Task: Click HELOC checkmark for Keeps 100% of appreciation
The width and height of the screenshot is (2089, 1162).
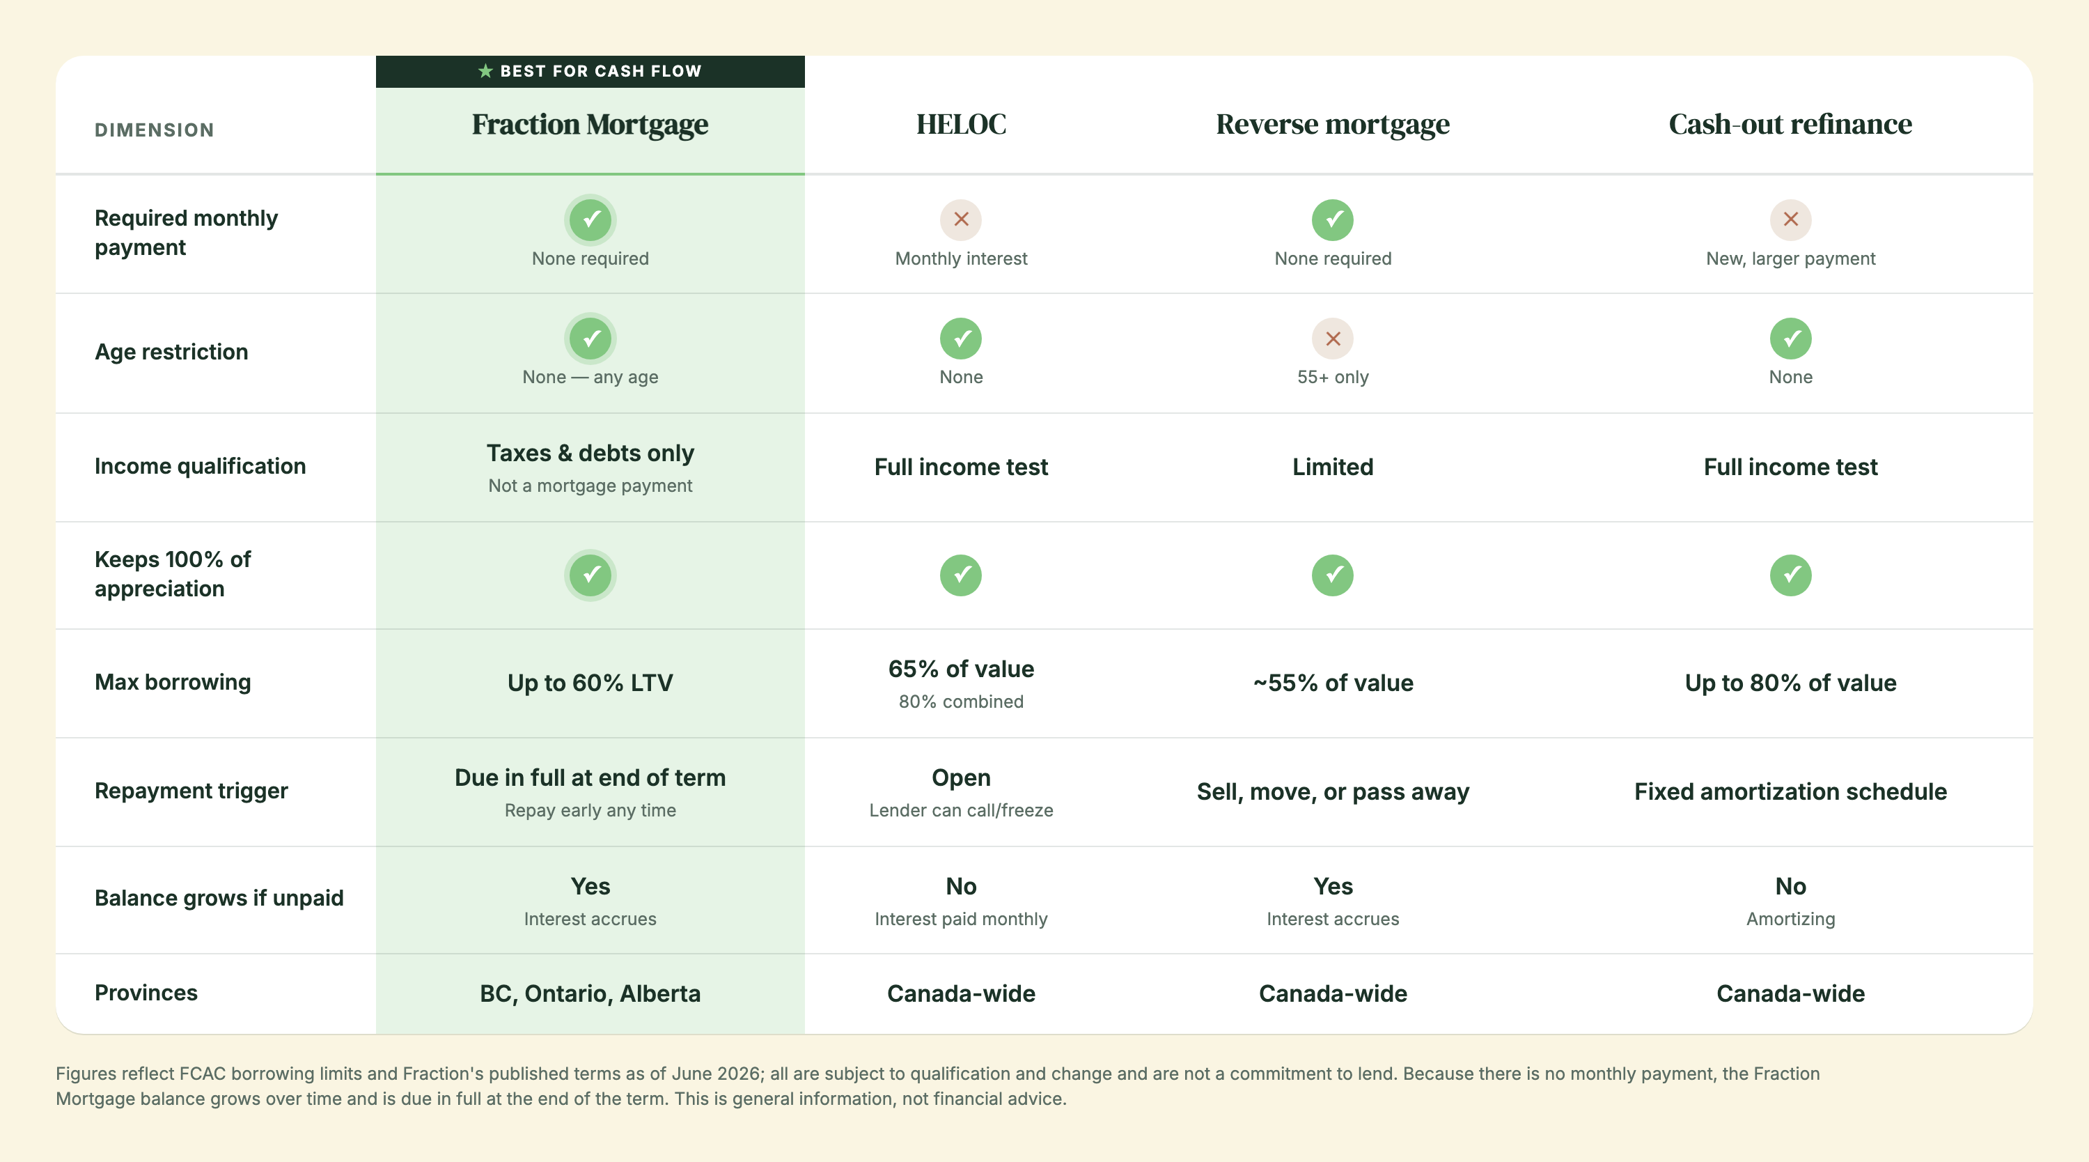Action: pyautogui.click(x=961, y=575)
